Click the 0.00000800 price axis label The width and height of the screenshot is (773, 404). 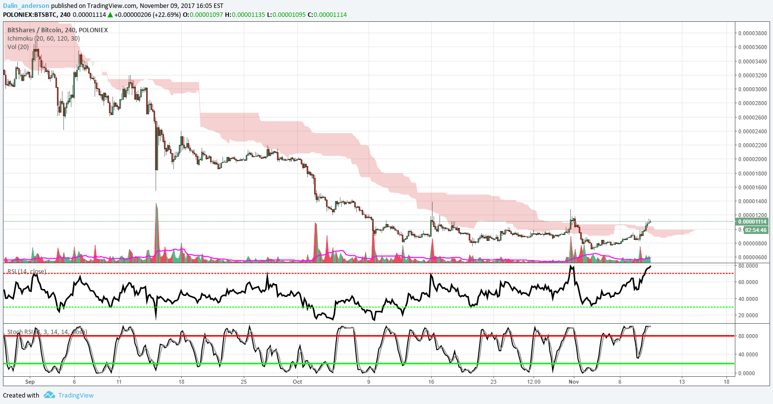753,243
